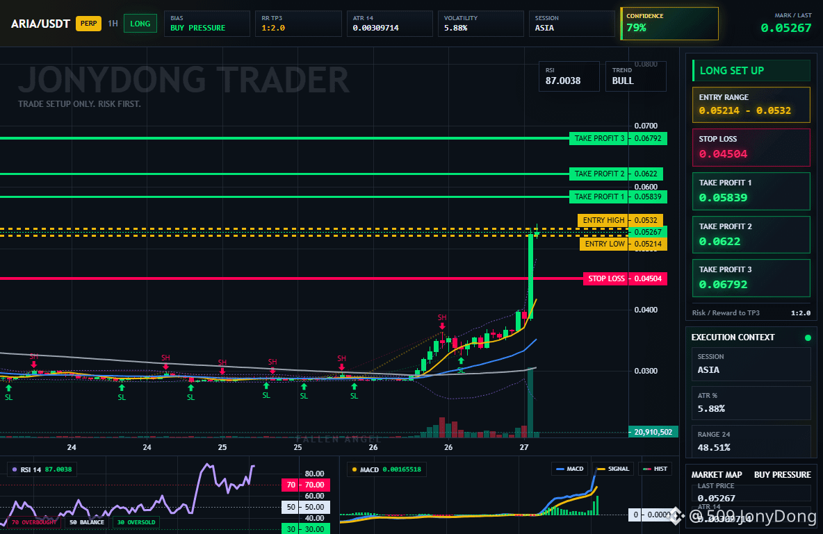
Task: Select the RANGE 24 48.51% card
Action: 751,442
